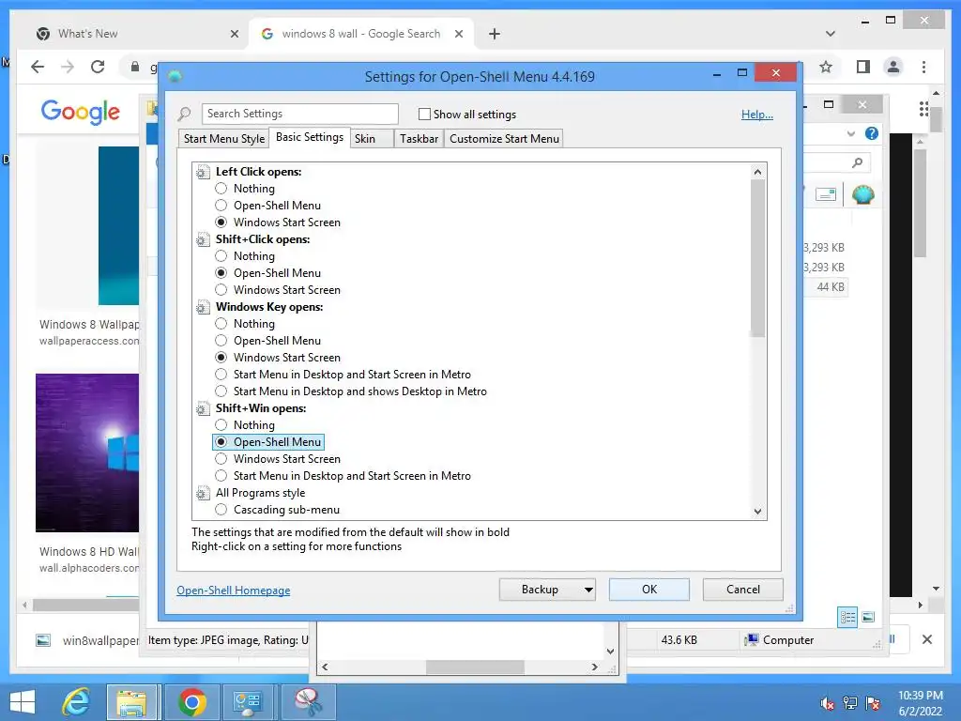Select Nothing under Shift+Win opens
Image resolution: width=961 pixels, height=721 pixels.
[221, 425]
